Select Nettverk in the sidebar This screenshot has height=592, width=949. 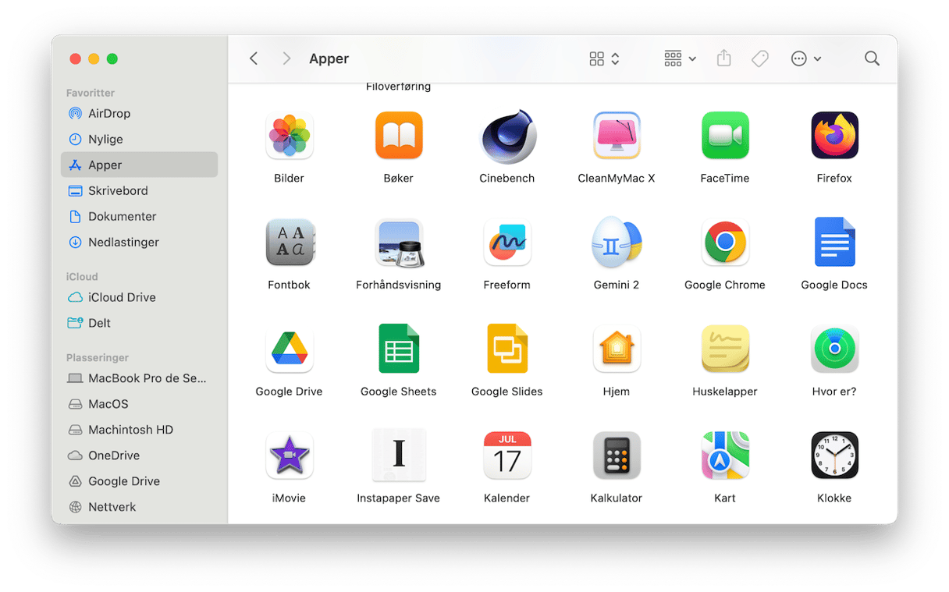pyautogui.click(x=139, y=507)
